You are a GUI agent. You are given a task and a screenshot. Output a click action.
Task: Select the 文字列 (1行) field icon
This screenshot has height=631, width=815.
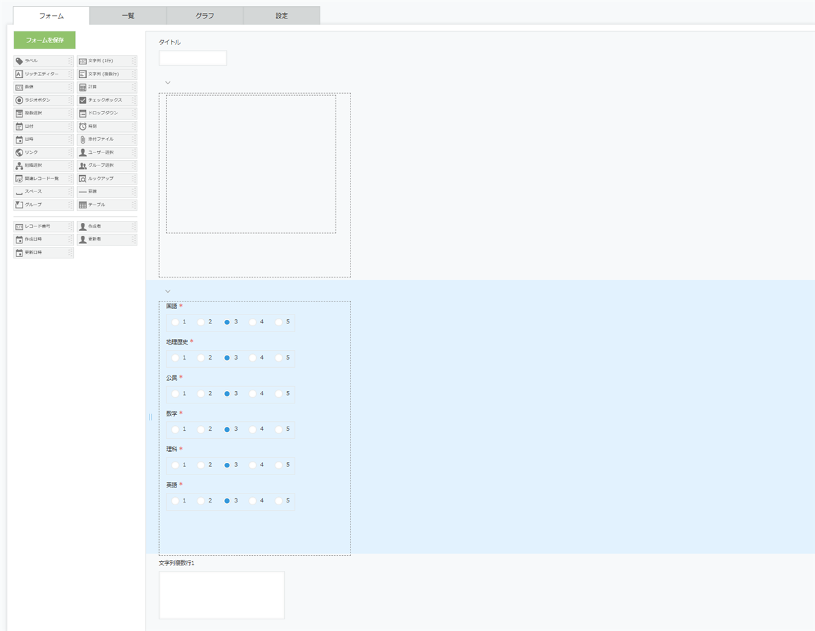coord(83,61)
